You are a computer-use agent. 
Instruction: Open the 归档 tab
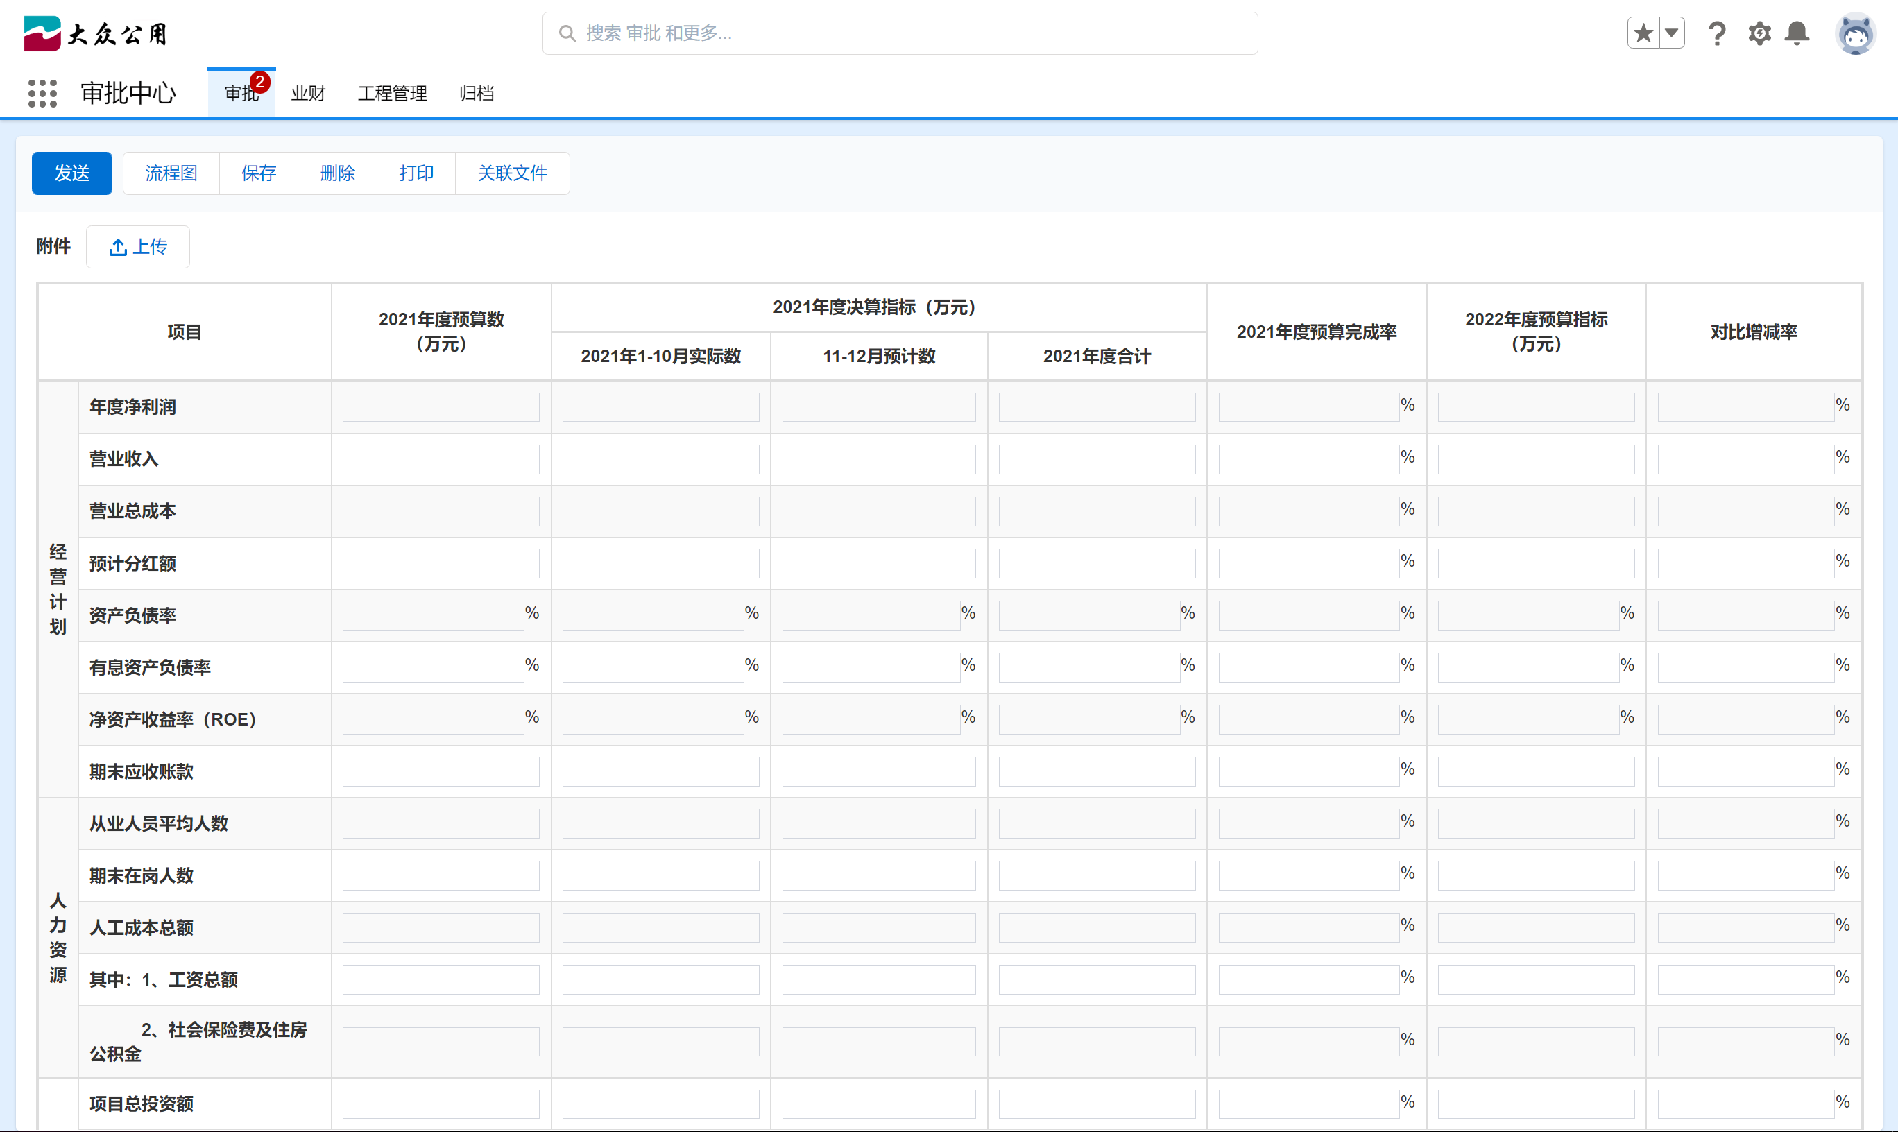click(x=477, y=93)
